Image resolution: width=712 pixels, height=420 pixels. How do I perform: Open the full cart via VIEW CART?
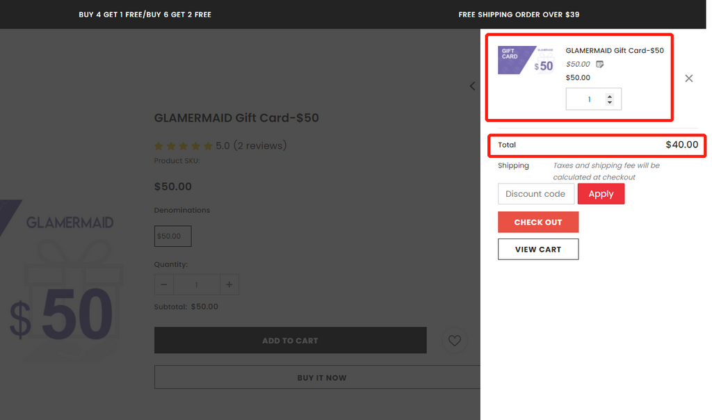(538, 249)
